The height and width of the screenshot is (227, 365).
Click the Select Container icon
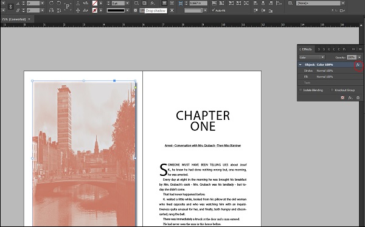pos(78,3)
